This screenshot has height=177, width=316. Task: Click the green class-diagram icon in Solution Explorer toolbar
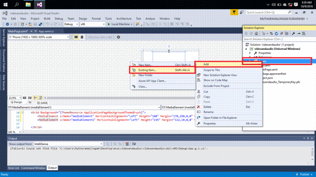(x=304, y=33)
